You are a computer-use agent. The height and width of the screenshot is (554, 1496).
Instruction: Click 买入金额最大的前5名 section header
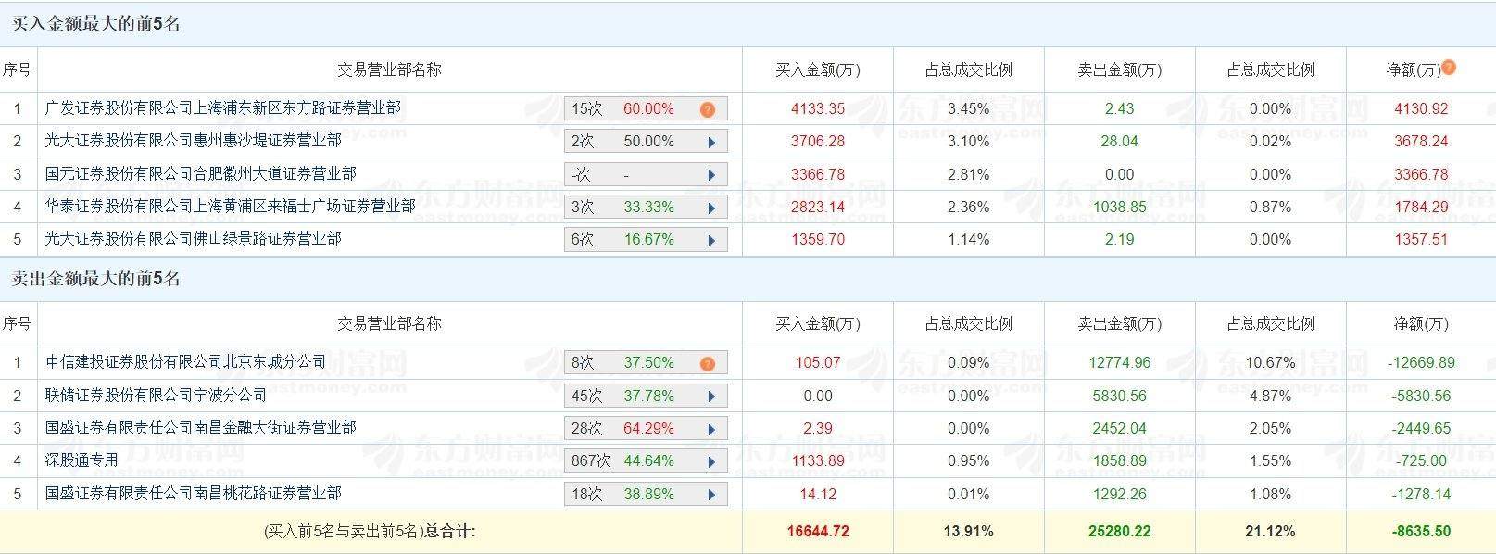(95, 25)
